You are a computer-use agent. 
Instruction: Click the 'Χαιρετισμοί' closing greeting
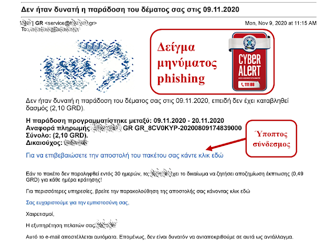pyautogui.click(x=40, y=214)
